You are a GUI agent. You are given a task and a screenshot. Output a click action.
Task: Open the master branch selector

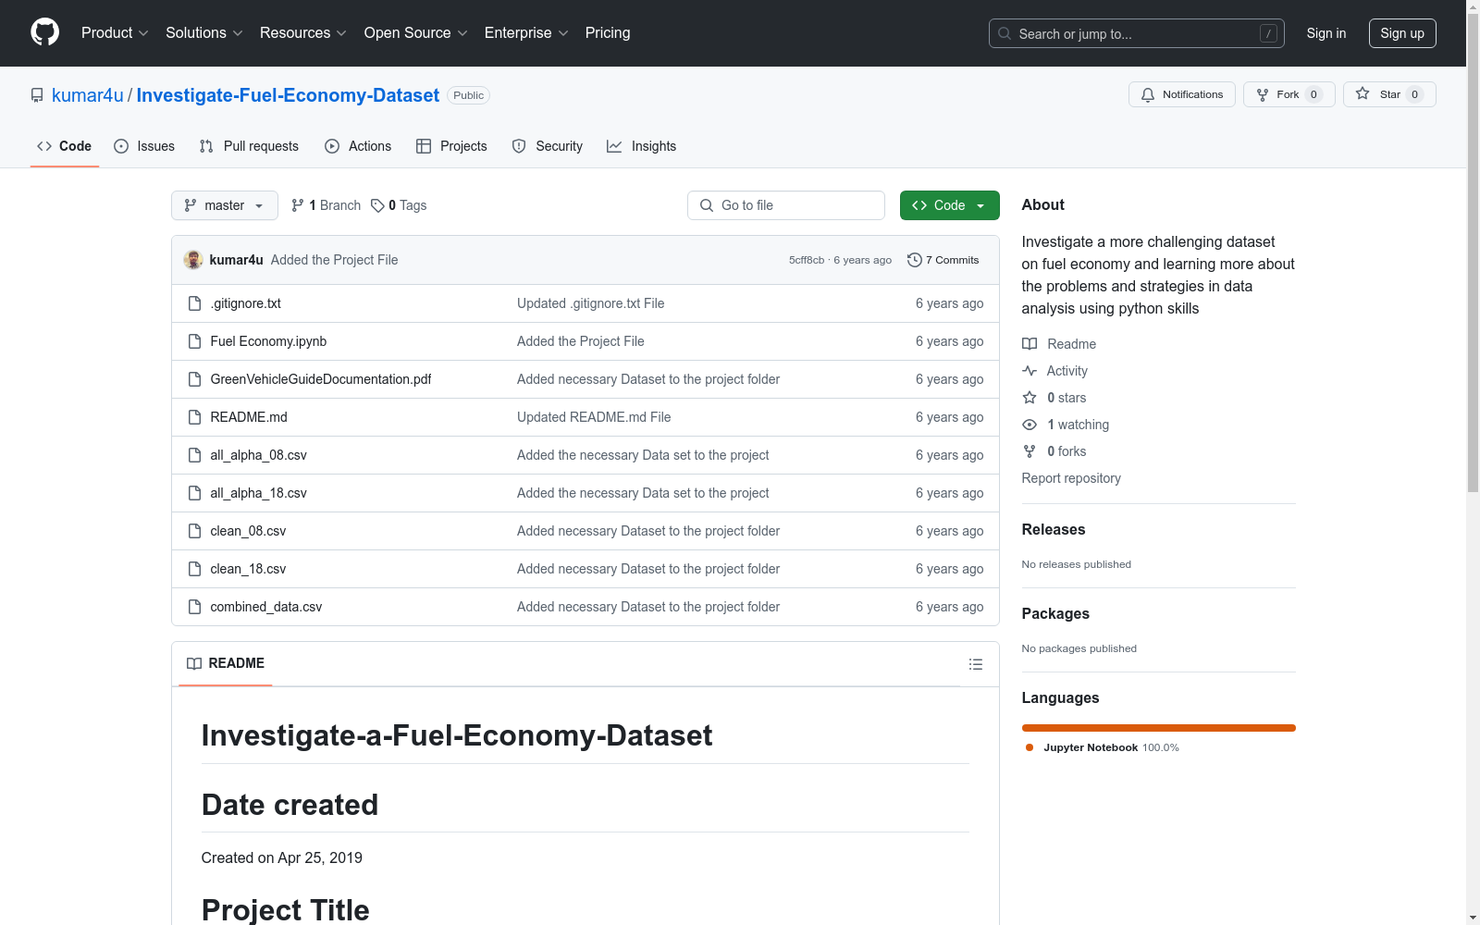coord(225,205)
